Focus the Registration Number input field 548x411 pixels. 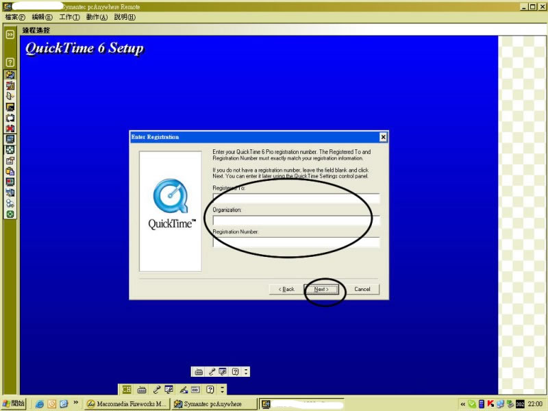tap(296, 242)
